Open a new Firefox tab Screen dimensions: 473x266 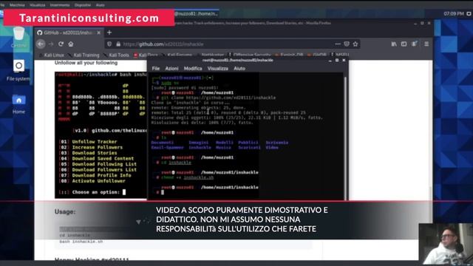(x=109, y=33)
